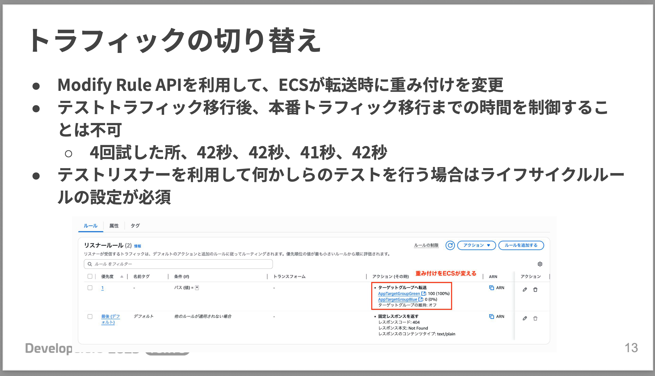Click the refresh rules icon

(x=450, y=245)
